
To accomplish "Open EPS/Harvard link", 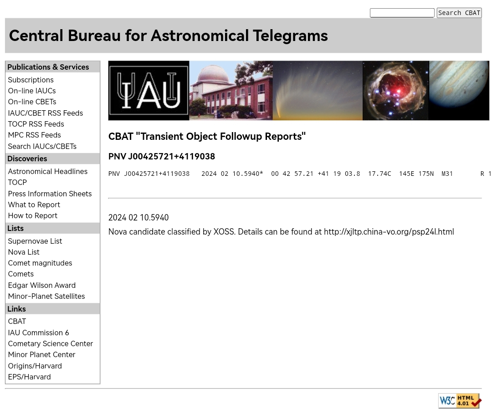I will click(30, 377).
